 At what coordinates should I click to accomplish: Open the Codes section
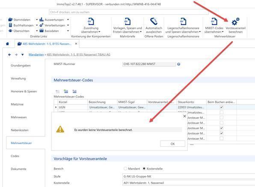15,156
